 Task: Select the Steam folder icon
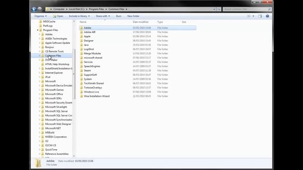81,70
